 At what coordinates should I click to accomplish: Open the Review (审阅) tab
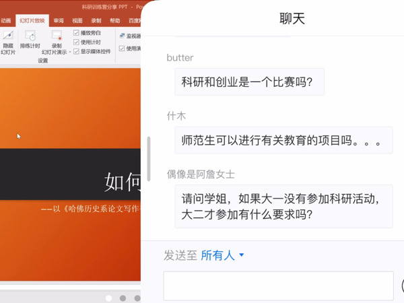coord(59,21)
